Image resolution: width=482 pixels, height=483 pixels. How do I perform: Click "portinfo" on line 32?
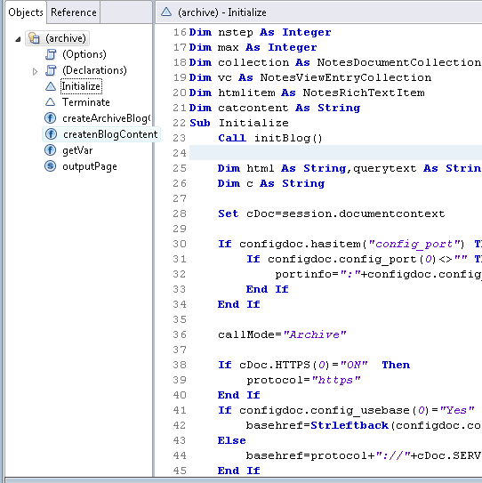tap(303, 274)
